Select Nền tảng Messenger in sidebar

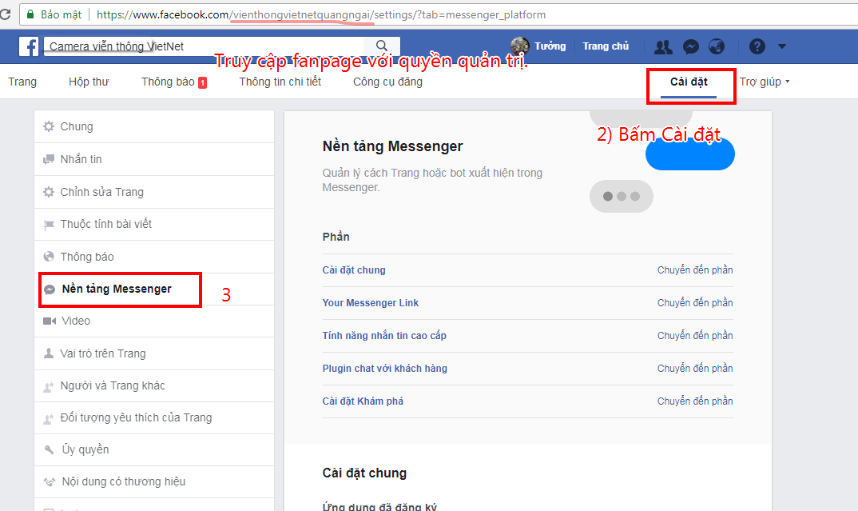(x=117, y=289)
